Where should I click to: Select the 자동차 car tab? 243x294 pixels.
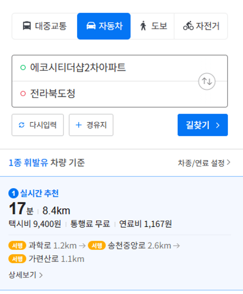(x=104, y=26)
